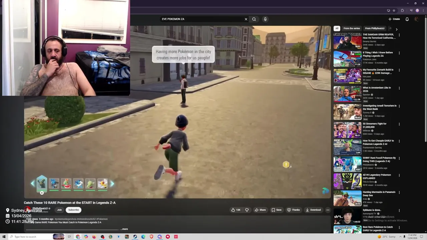This screenshot has width=427, height=240.
Task: Select the 'From PhillyBeatzU' chip
Action: [375, 28]
